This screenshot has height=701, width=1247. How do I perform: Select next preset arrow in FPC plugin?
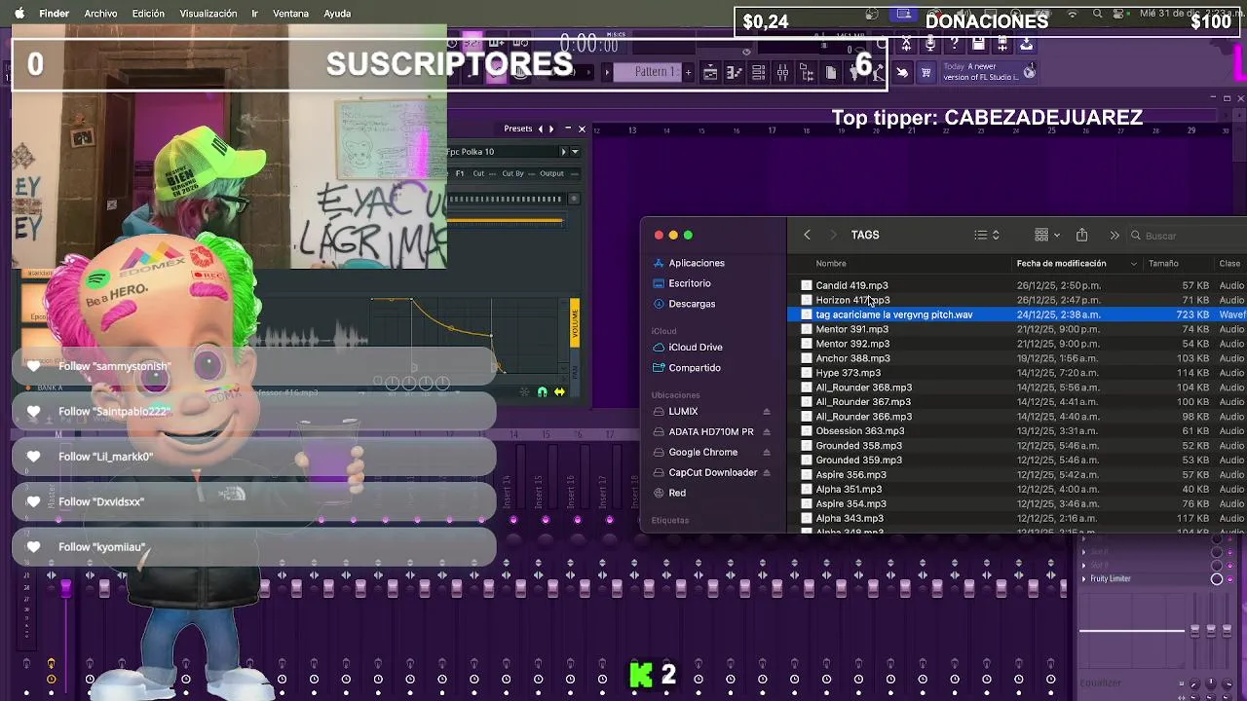[x=551, y=129]
